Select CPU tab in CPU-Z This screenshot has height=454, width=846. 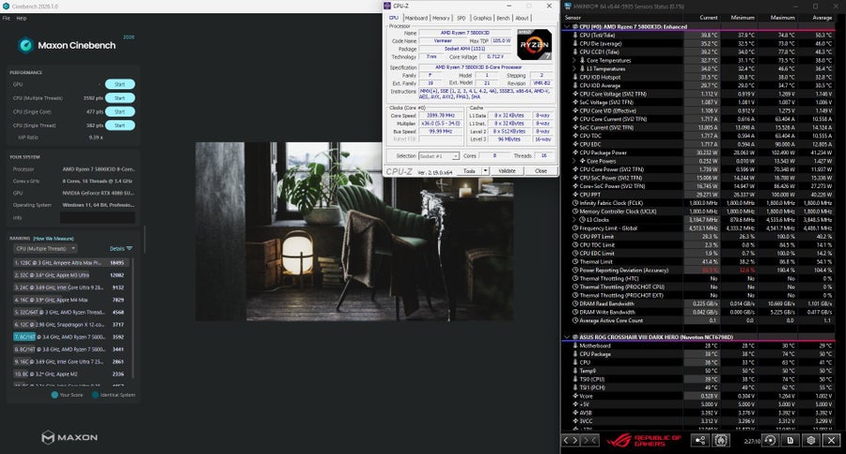[x=394, y=18]
